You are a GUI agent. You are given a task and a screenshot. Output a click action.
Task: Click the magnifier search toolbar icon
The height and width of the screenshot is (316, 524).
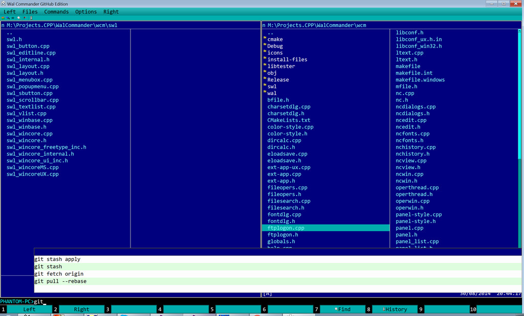pos(19,18)
